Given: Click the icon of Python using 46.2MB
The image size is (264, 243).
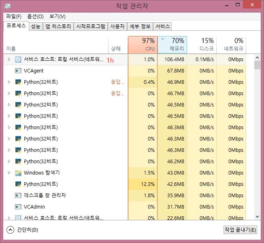Looking at the screenshot, I should (18, 162).
